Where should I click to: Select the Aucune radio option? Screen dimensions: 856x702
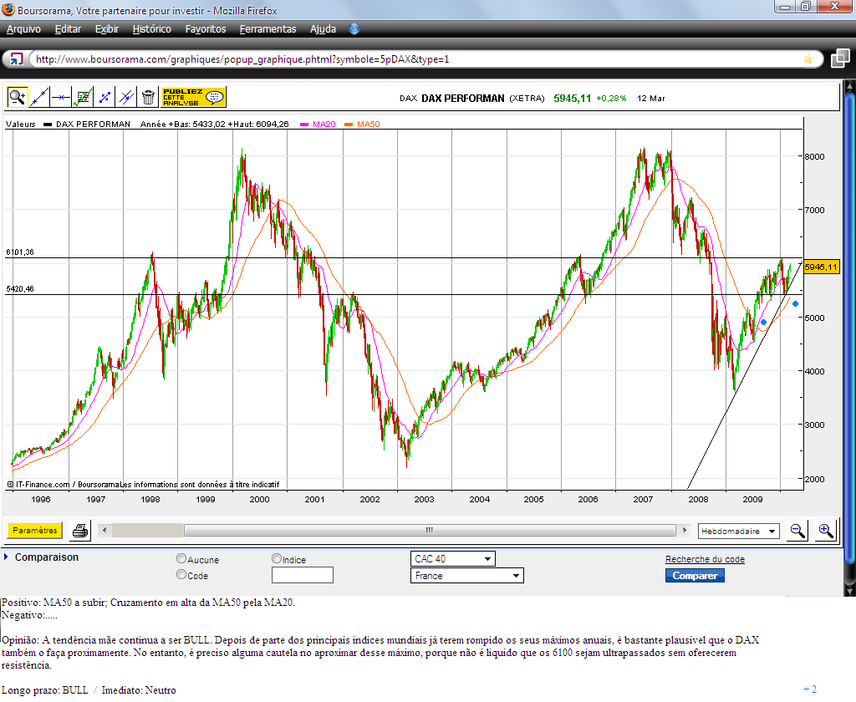[181, 558]
